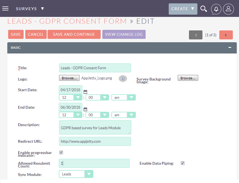Open the Start Date minutes dropdown

coord(97,97)
